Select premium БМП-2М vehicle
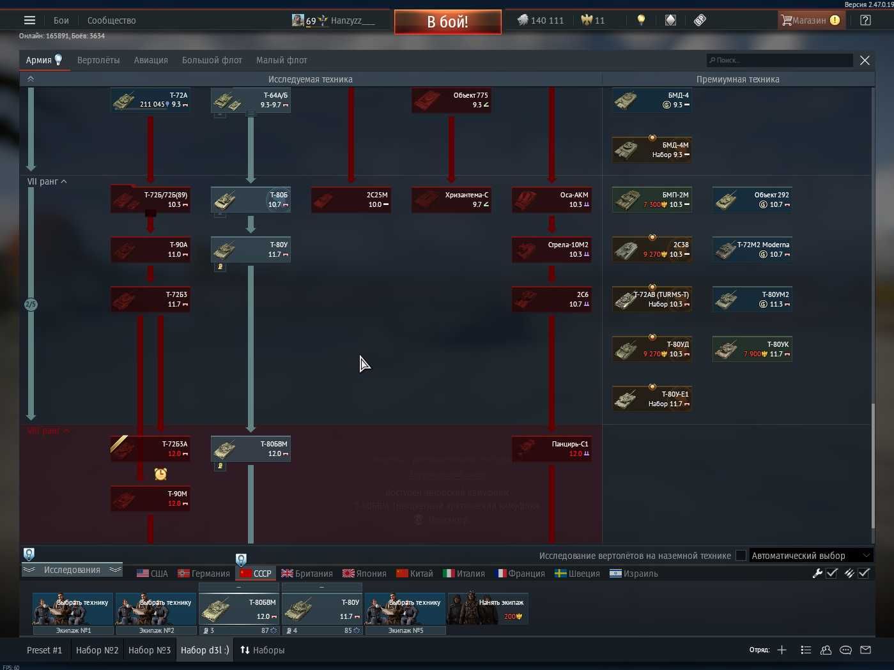Viewport: 894px width, 670px height. tap(652, 200)
